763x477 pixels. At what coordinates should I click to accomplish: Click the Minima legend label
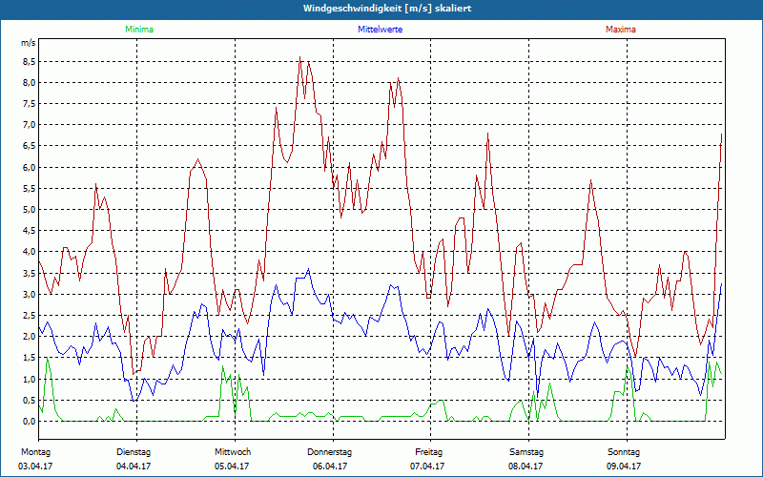tap(139, 30)
